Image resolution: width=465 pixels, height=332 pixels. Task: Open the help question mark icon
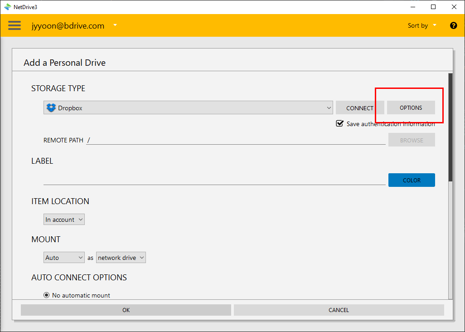pos(453,25)
